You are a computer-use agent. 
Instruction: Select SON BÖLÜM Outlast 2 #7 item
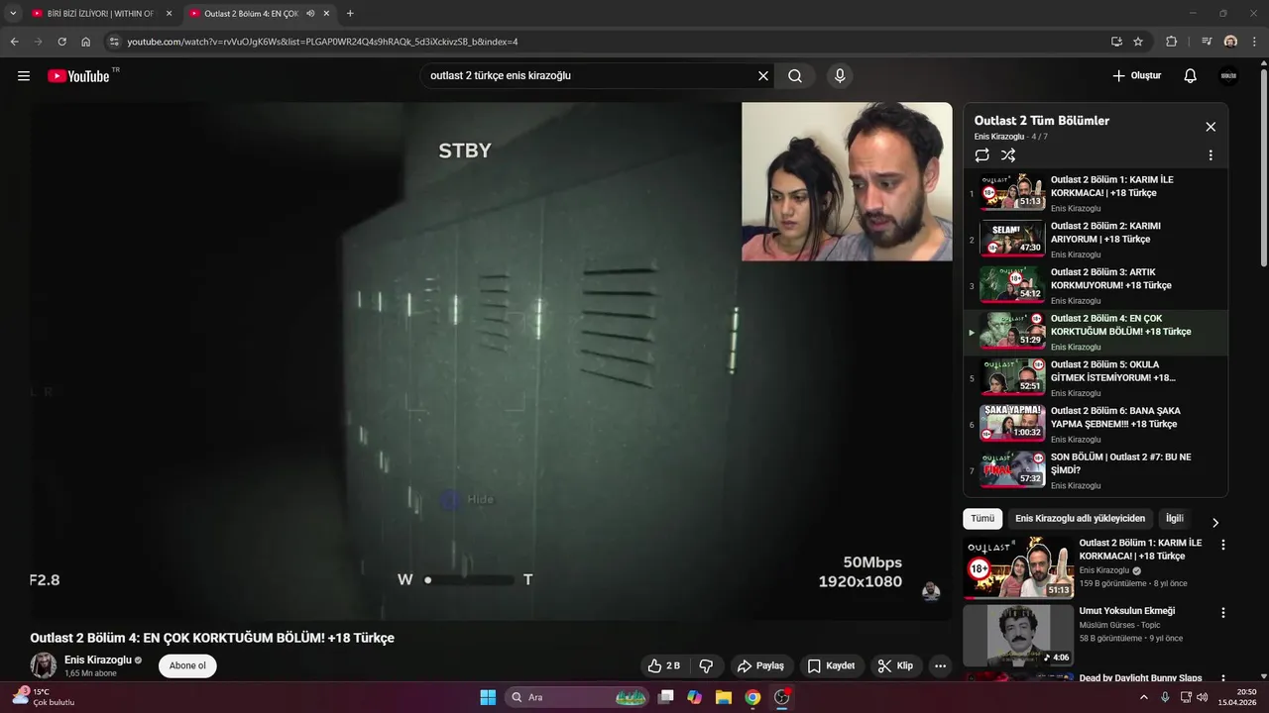tap(1096, 470)
